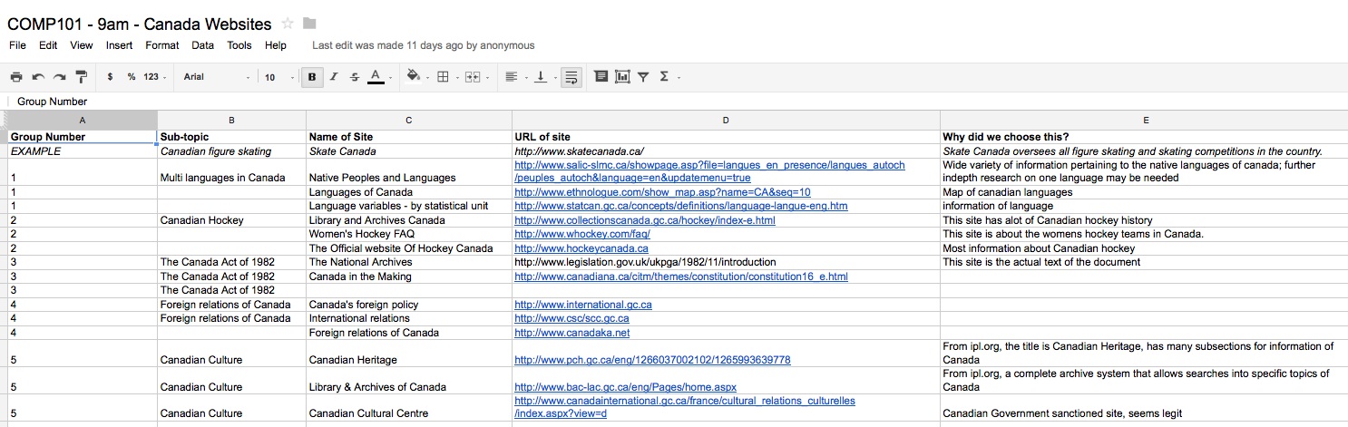This screenshot has width=1348, height=427.
Task: Format selection as percent
Action: 132,77
